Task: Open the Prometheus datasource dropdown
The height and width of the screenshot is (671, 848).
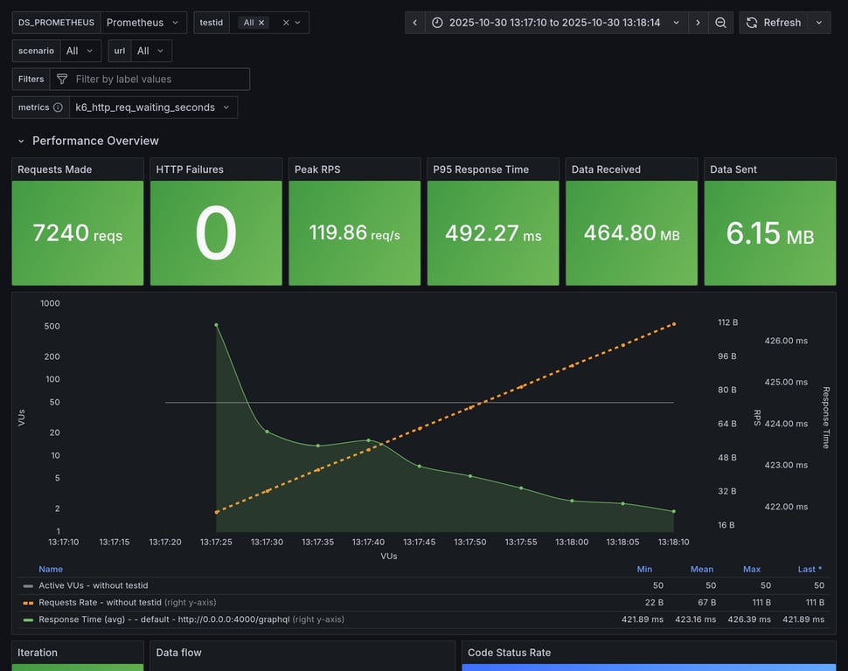Action: [x=143, y=23]
